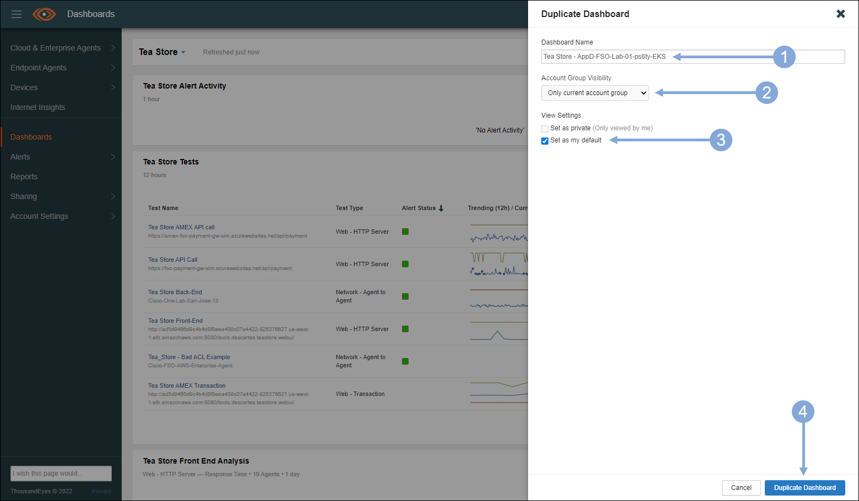Expand the Cloud & Enterprise Agents chevron
The width and height of the screenshot is (859, 501).
pos(113,48)
